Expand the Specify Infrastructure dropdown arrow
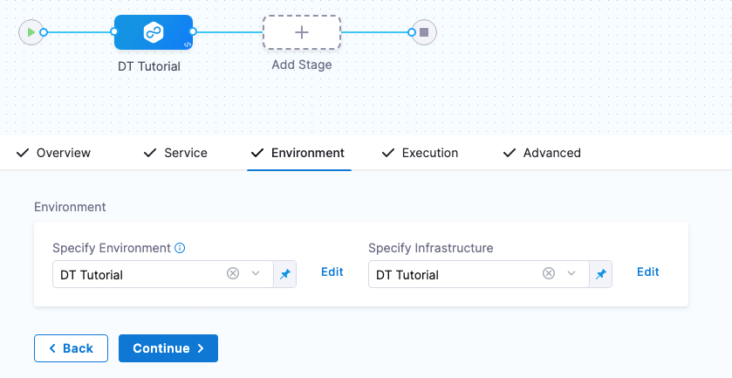732x378 pixels. point(572,274)
